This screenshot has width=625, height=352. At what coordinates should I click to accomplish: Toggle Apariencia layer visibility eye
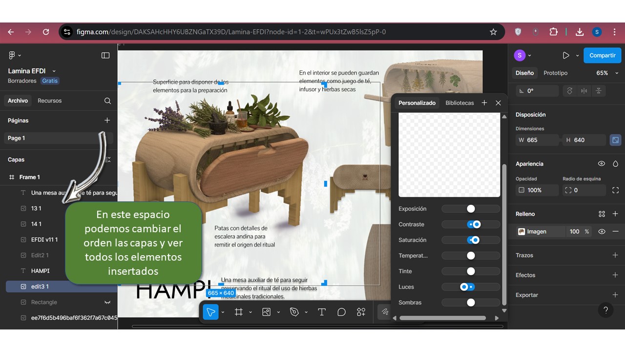(602, 164)
